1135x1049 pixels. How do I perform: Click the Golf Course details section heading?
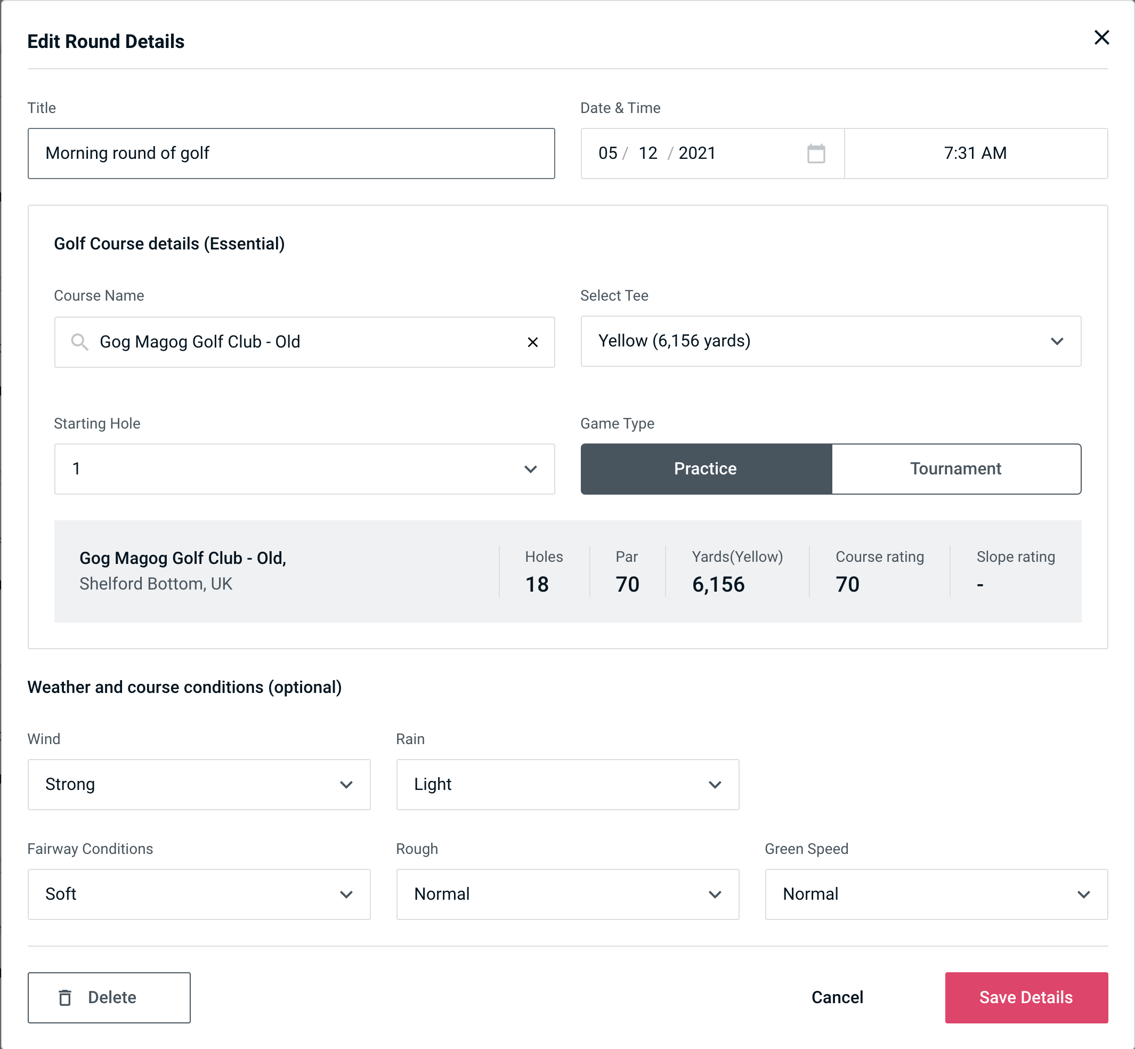169,242
